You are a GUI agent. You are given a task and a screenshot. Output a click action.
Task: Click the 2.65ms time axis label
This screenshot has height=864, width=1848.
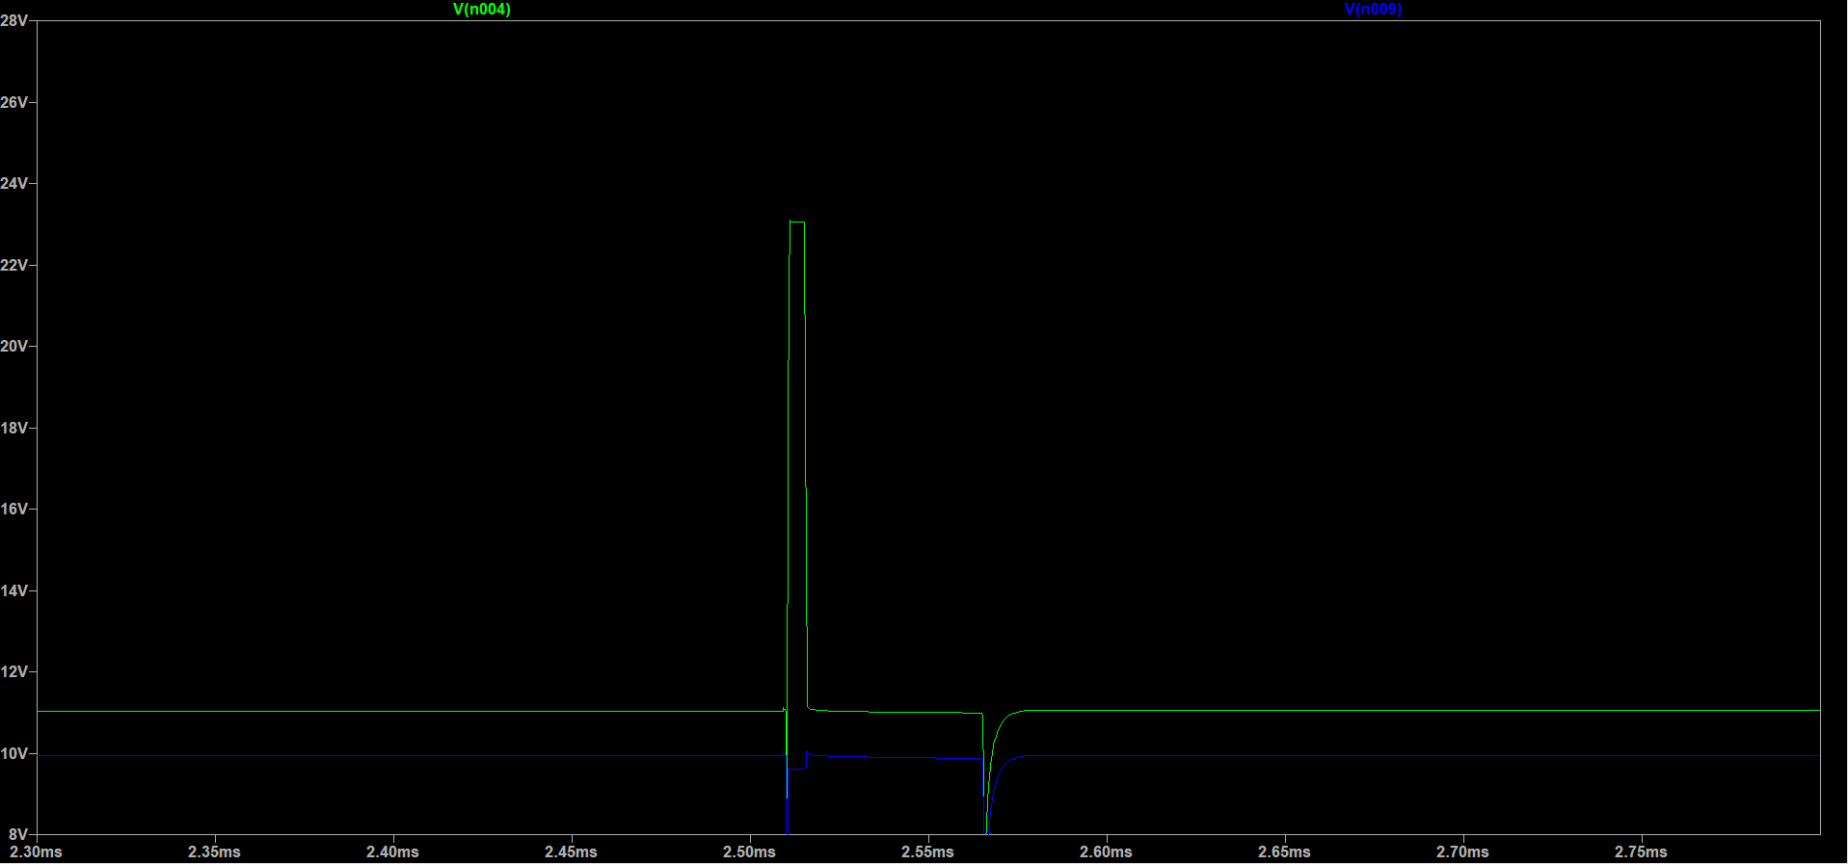click(1284, 852)
